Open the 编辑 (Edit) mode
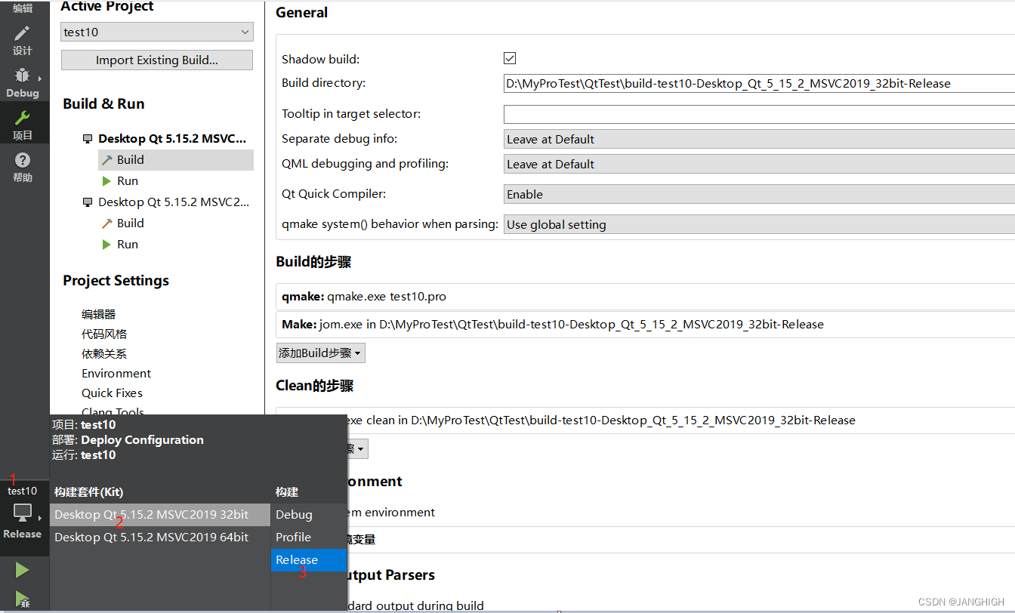This screenshot has width=1015, height=613. coord(23,8)
